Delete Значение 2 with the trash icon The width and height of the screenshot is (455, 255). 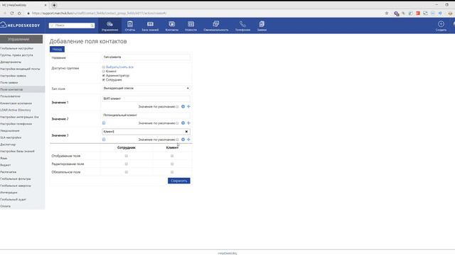(x=104, y=123)
